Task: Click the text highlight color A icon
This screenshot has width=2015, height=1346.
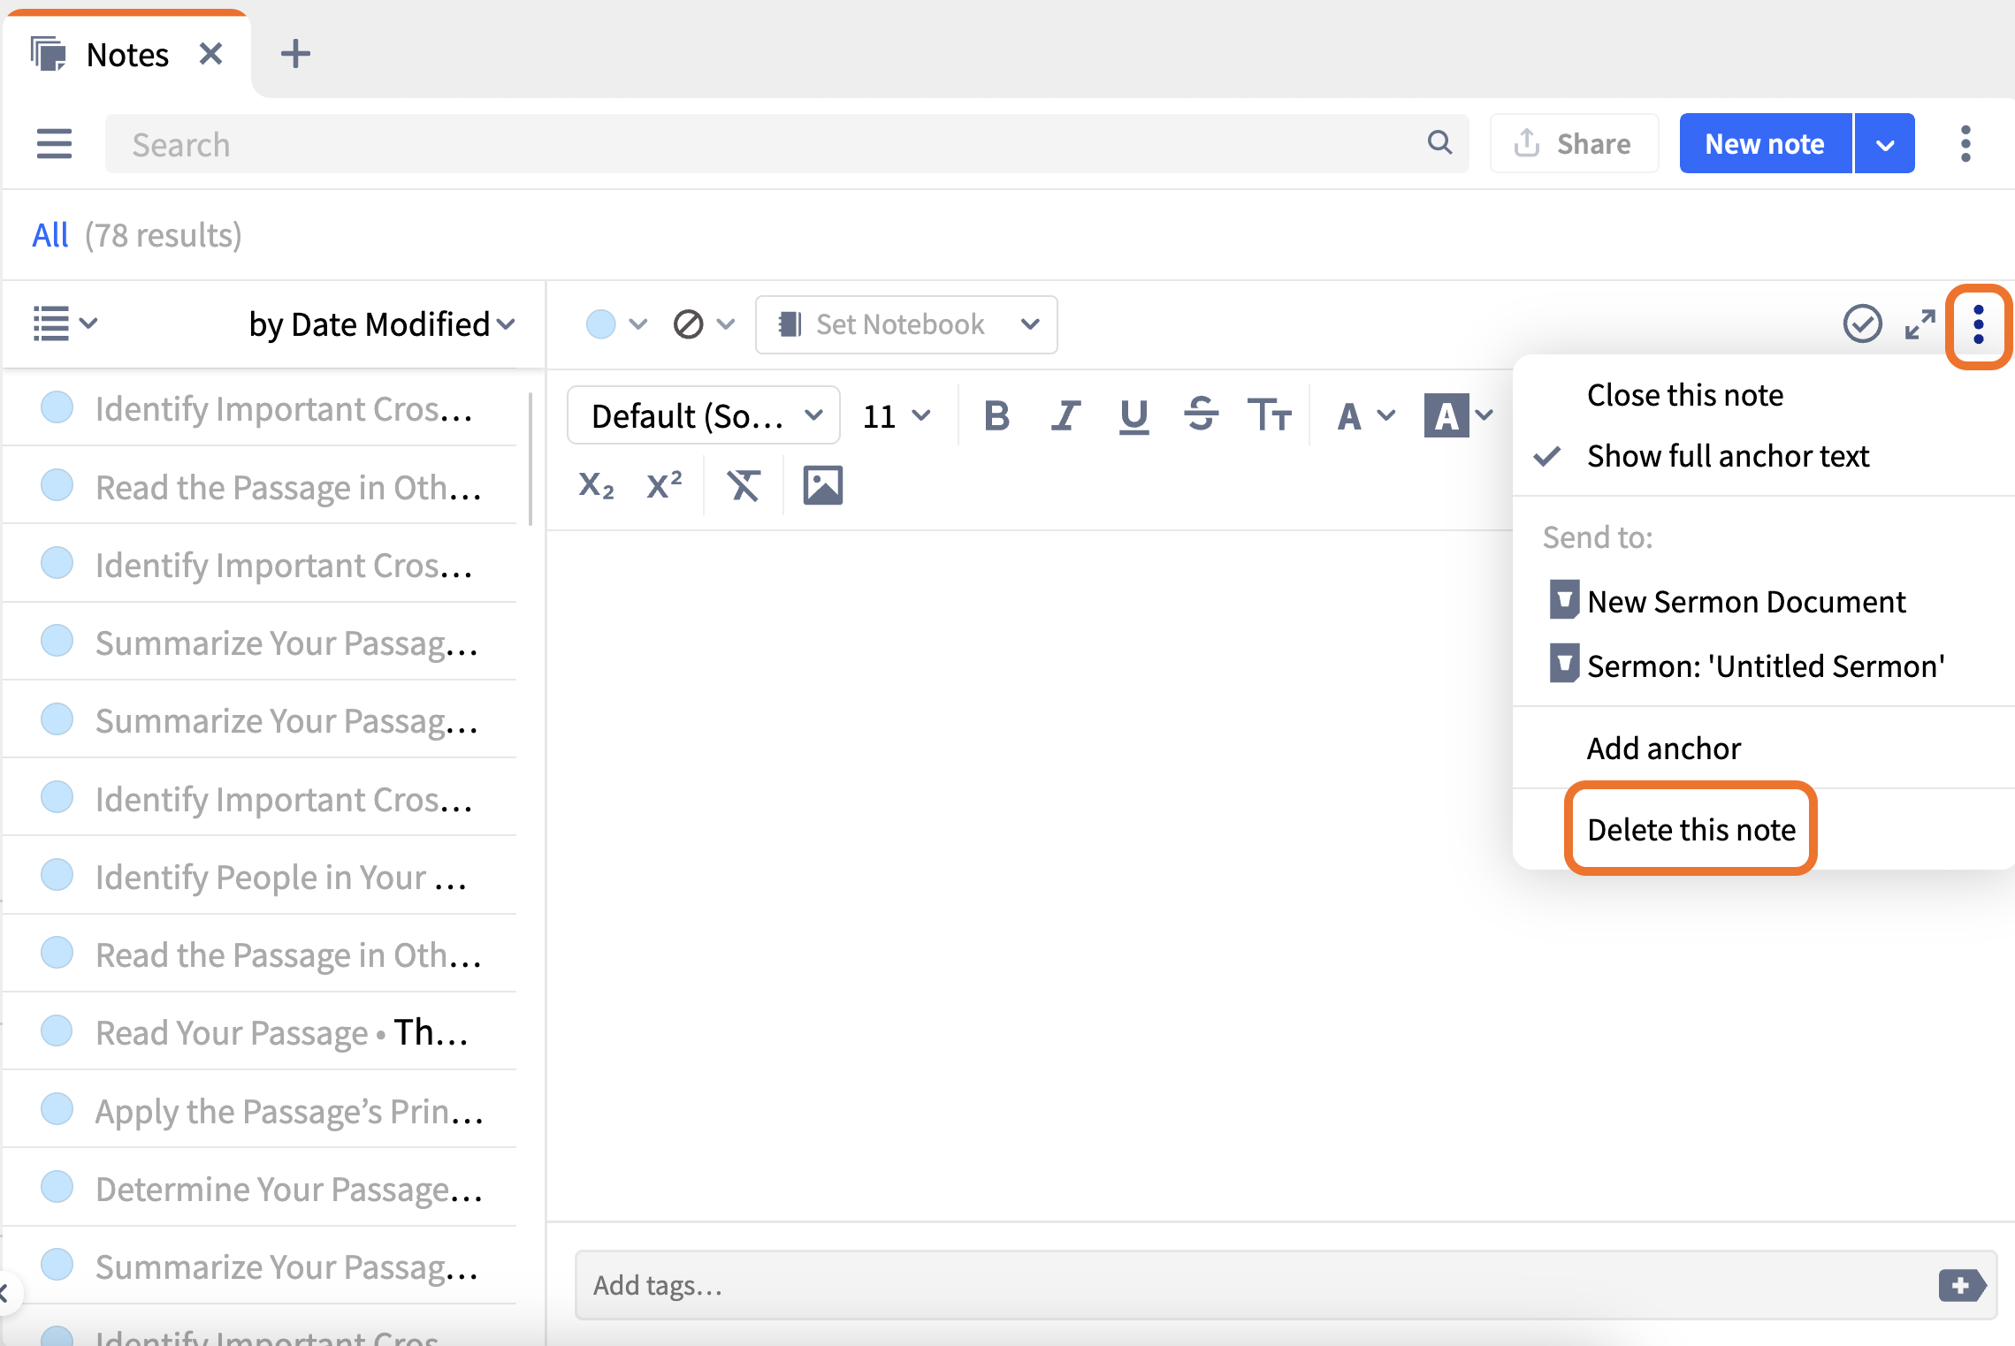Action: coord(1446,415)
